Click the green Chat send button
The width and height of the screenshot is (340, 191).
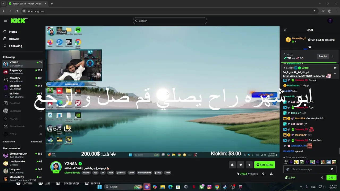tap(331, 177)
